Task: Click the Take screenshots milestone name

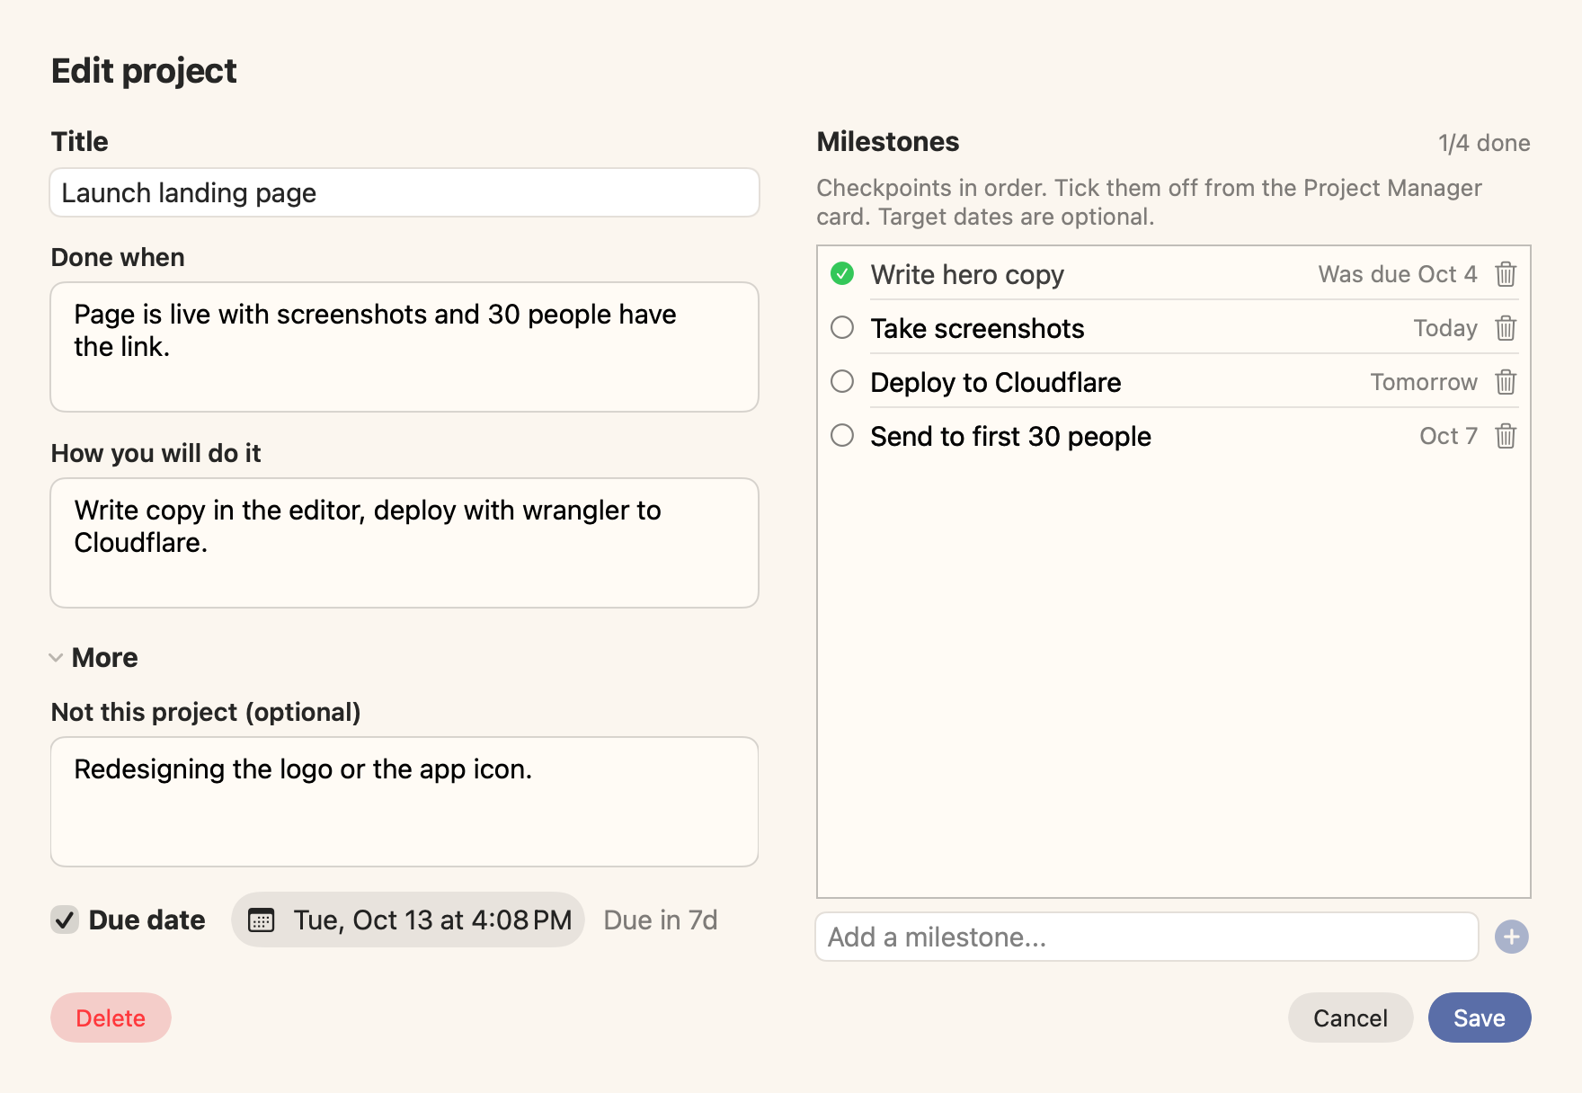Action: tap(977, 328)
